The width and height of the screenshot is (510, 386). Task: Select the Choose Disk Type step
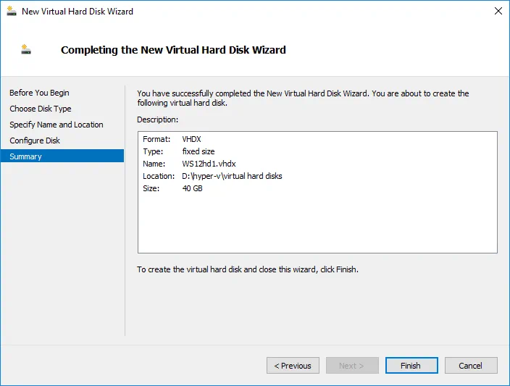click(x=41, y=109)
